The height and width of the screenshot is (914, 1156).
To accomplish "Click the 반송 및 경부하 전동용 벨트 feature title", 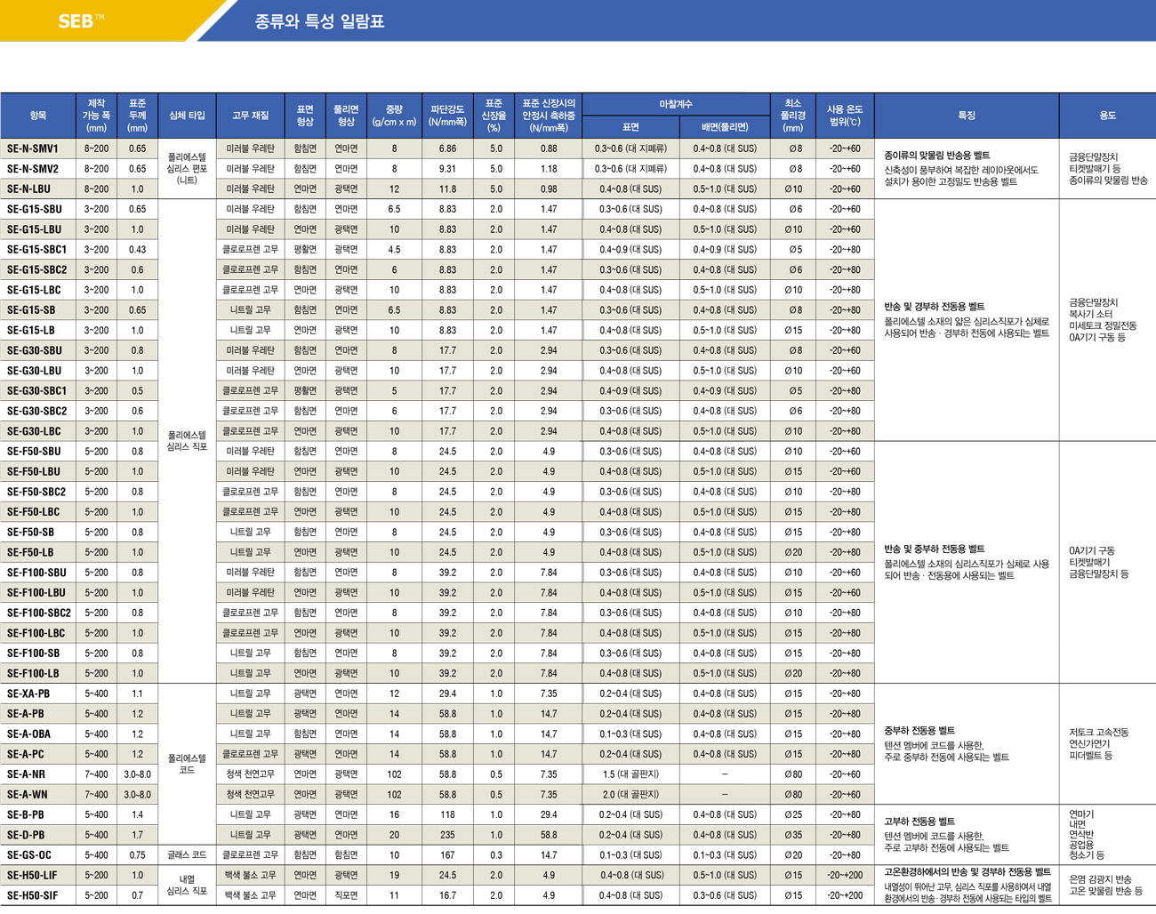I will tap(935, 307).
